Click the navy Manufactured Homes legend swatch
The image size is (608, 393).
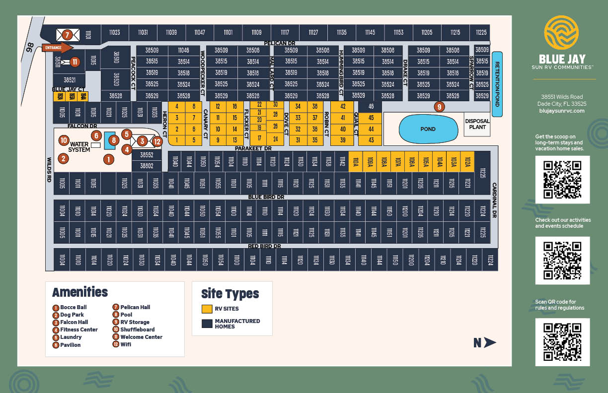click(207, 324)
